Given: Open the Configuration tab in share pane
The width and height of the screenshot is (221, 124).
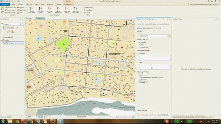Looking at the screenshot, I should (149, 28).
